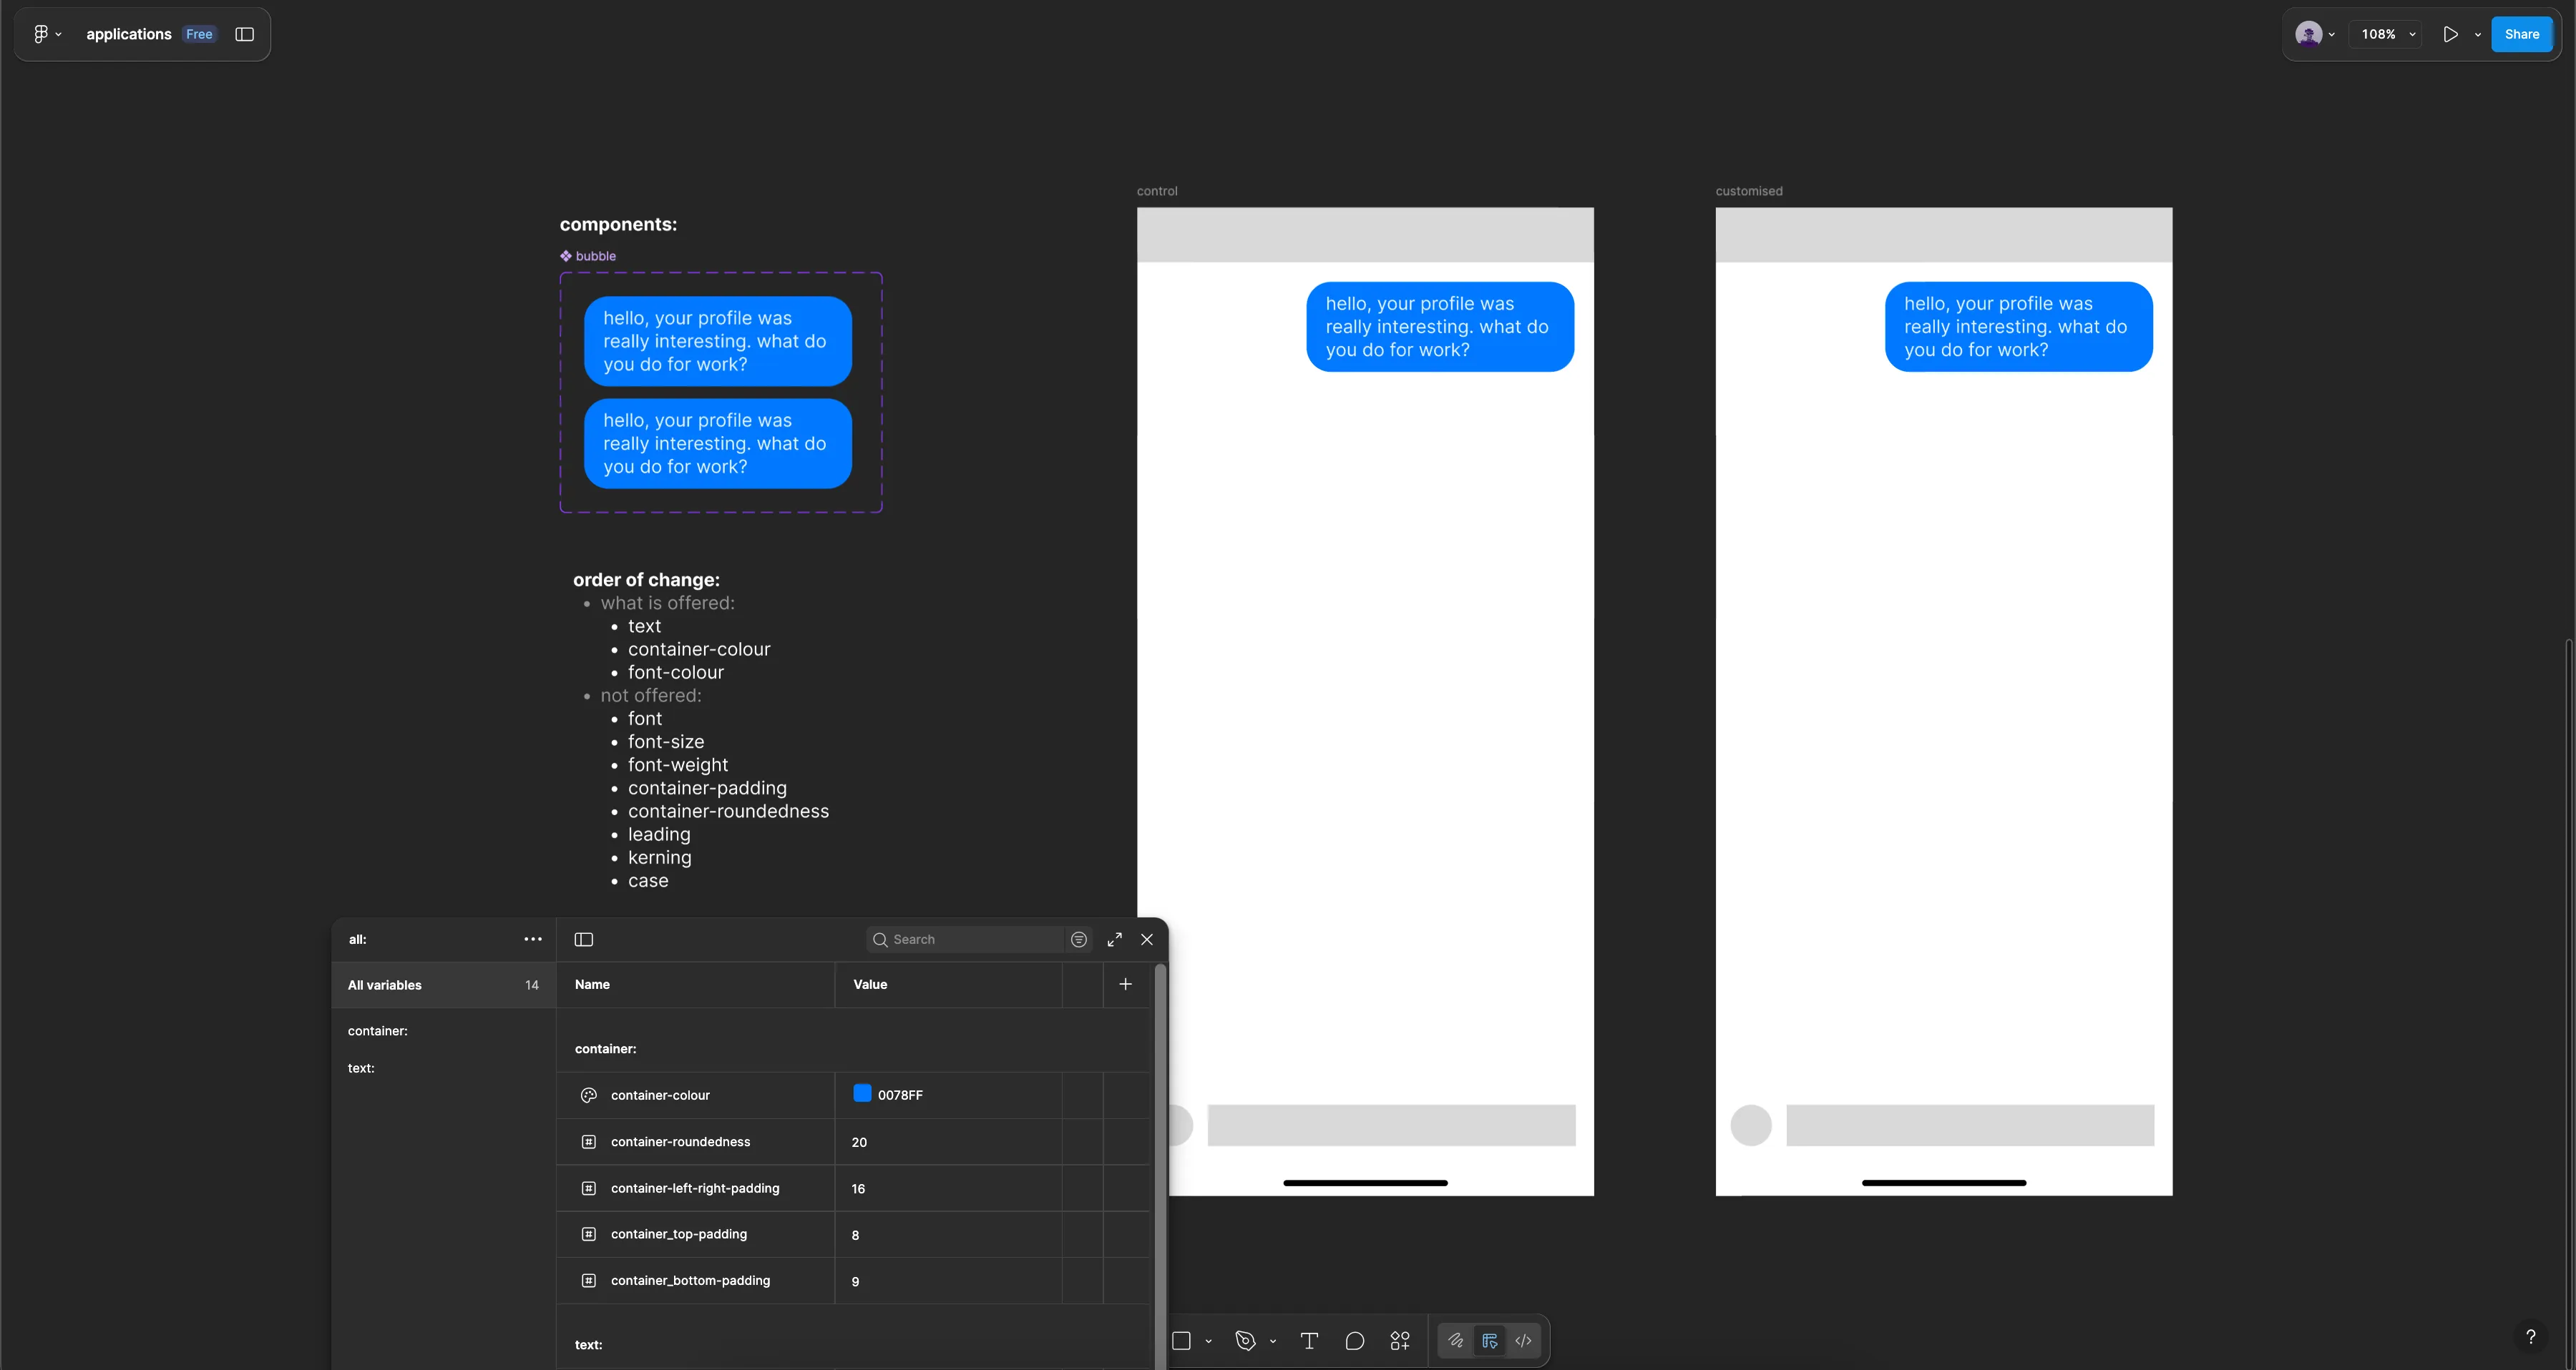Add a new variable mode column
The image size is (2576, 1370).
tap(1125, 985)
